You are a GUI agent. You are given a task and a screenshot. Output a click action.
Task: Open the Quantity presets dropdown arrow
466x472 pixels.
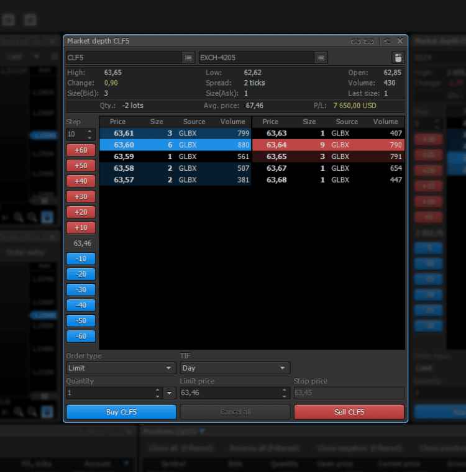click(x=169, y=393)
